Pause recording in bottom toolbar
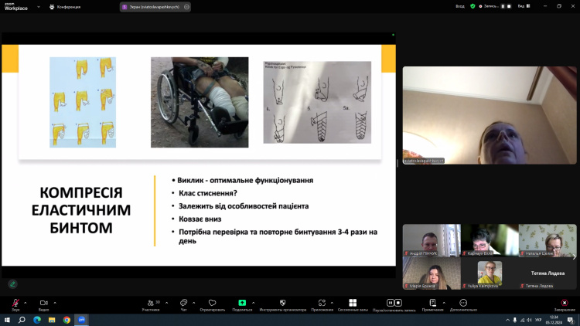Screen dimensions: 580x326 coord(391,303)
